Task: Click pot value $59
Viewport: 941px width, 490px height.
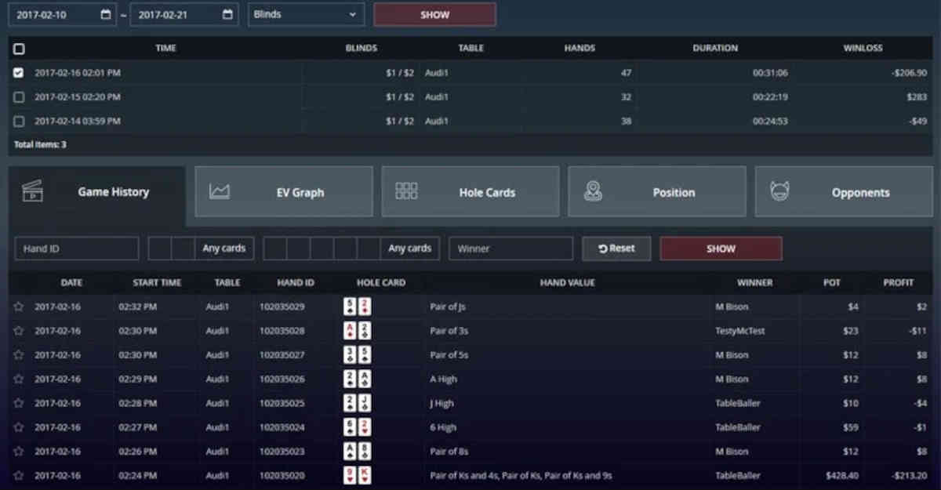Action: point(851,428)
